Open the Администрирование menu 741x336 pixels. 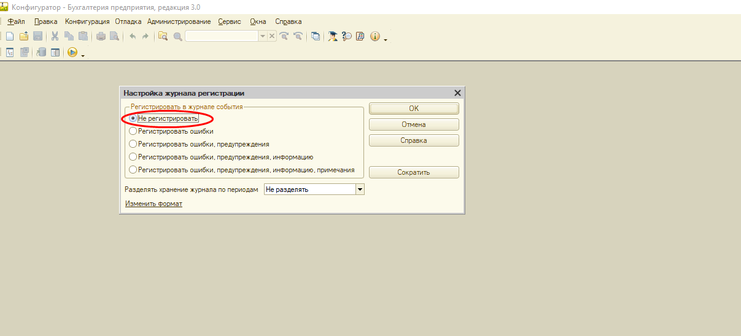point(179,21)
